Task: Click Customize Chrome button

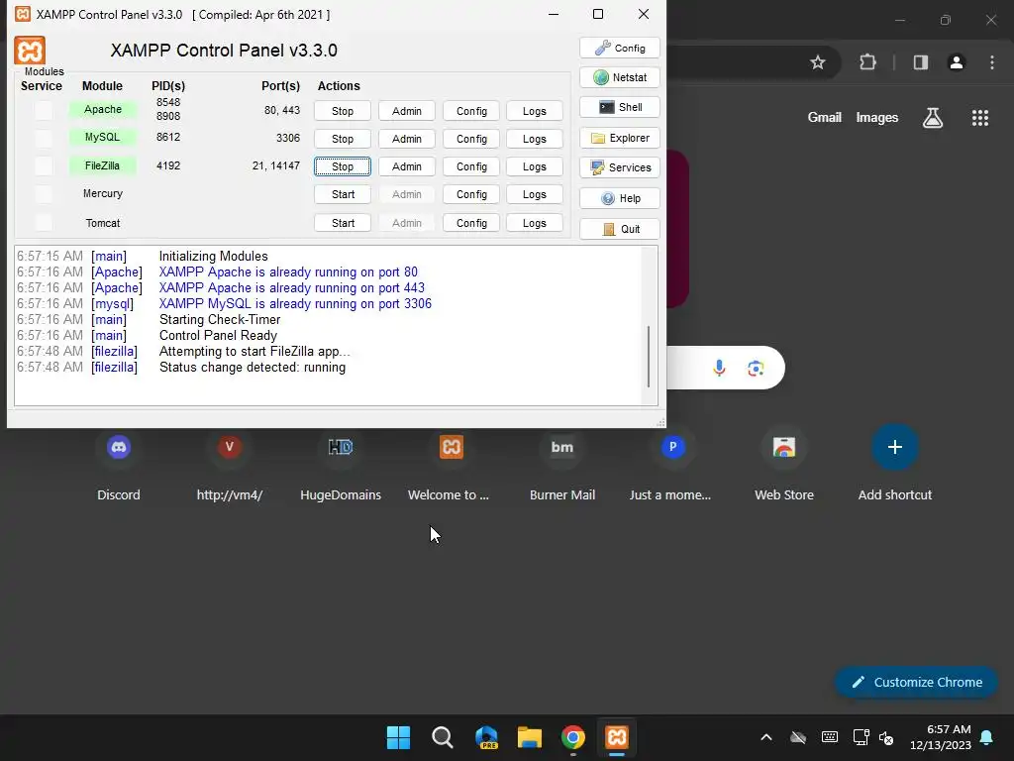Action: (916, 683)
